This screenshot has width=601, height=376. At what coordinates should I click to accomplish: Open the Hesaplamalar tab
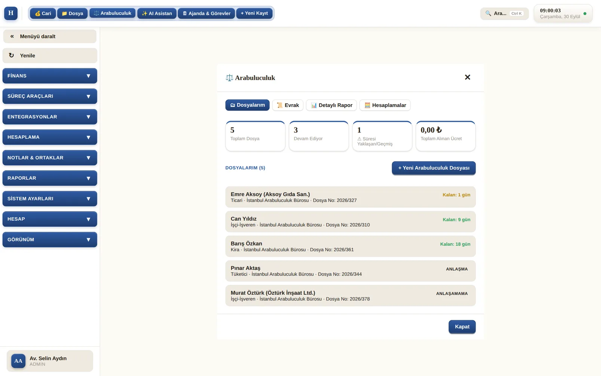click(385, 105)
